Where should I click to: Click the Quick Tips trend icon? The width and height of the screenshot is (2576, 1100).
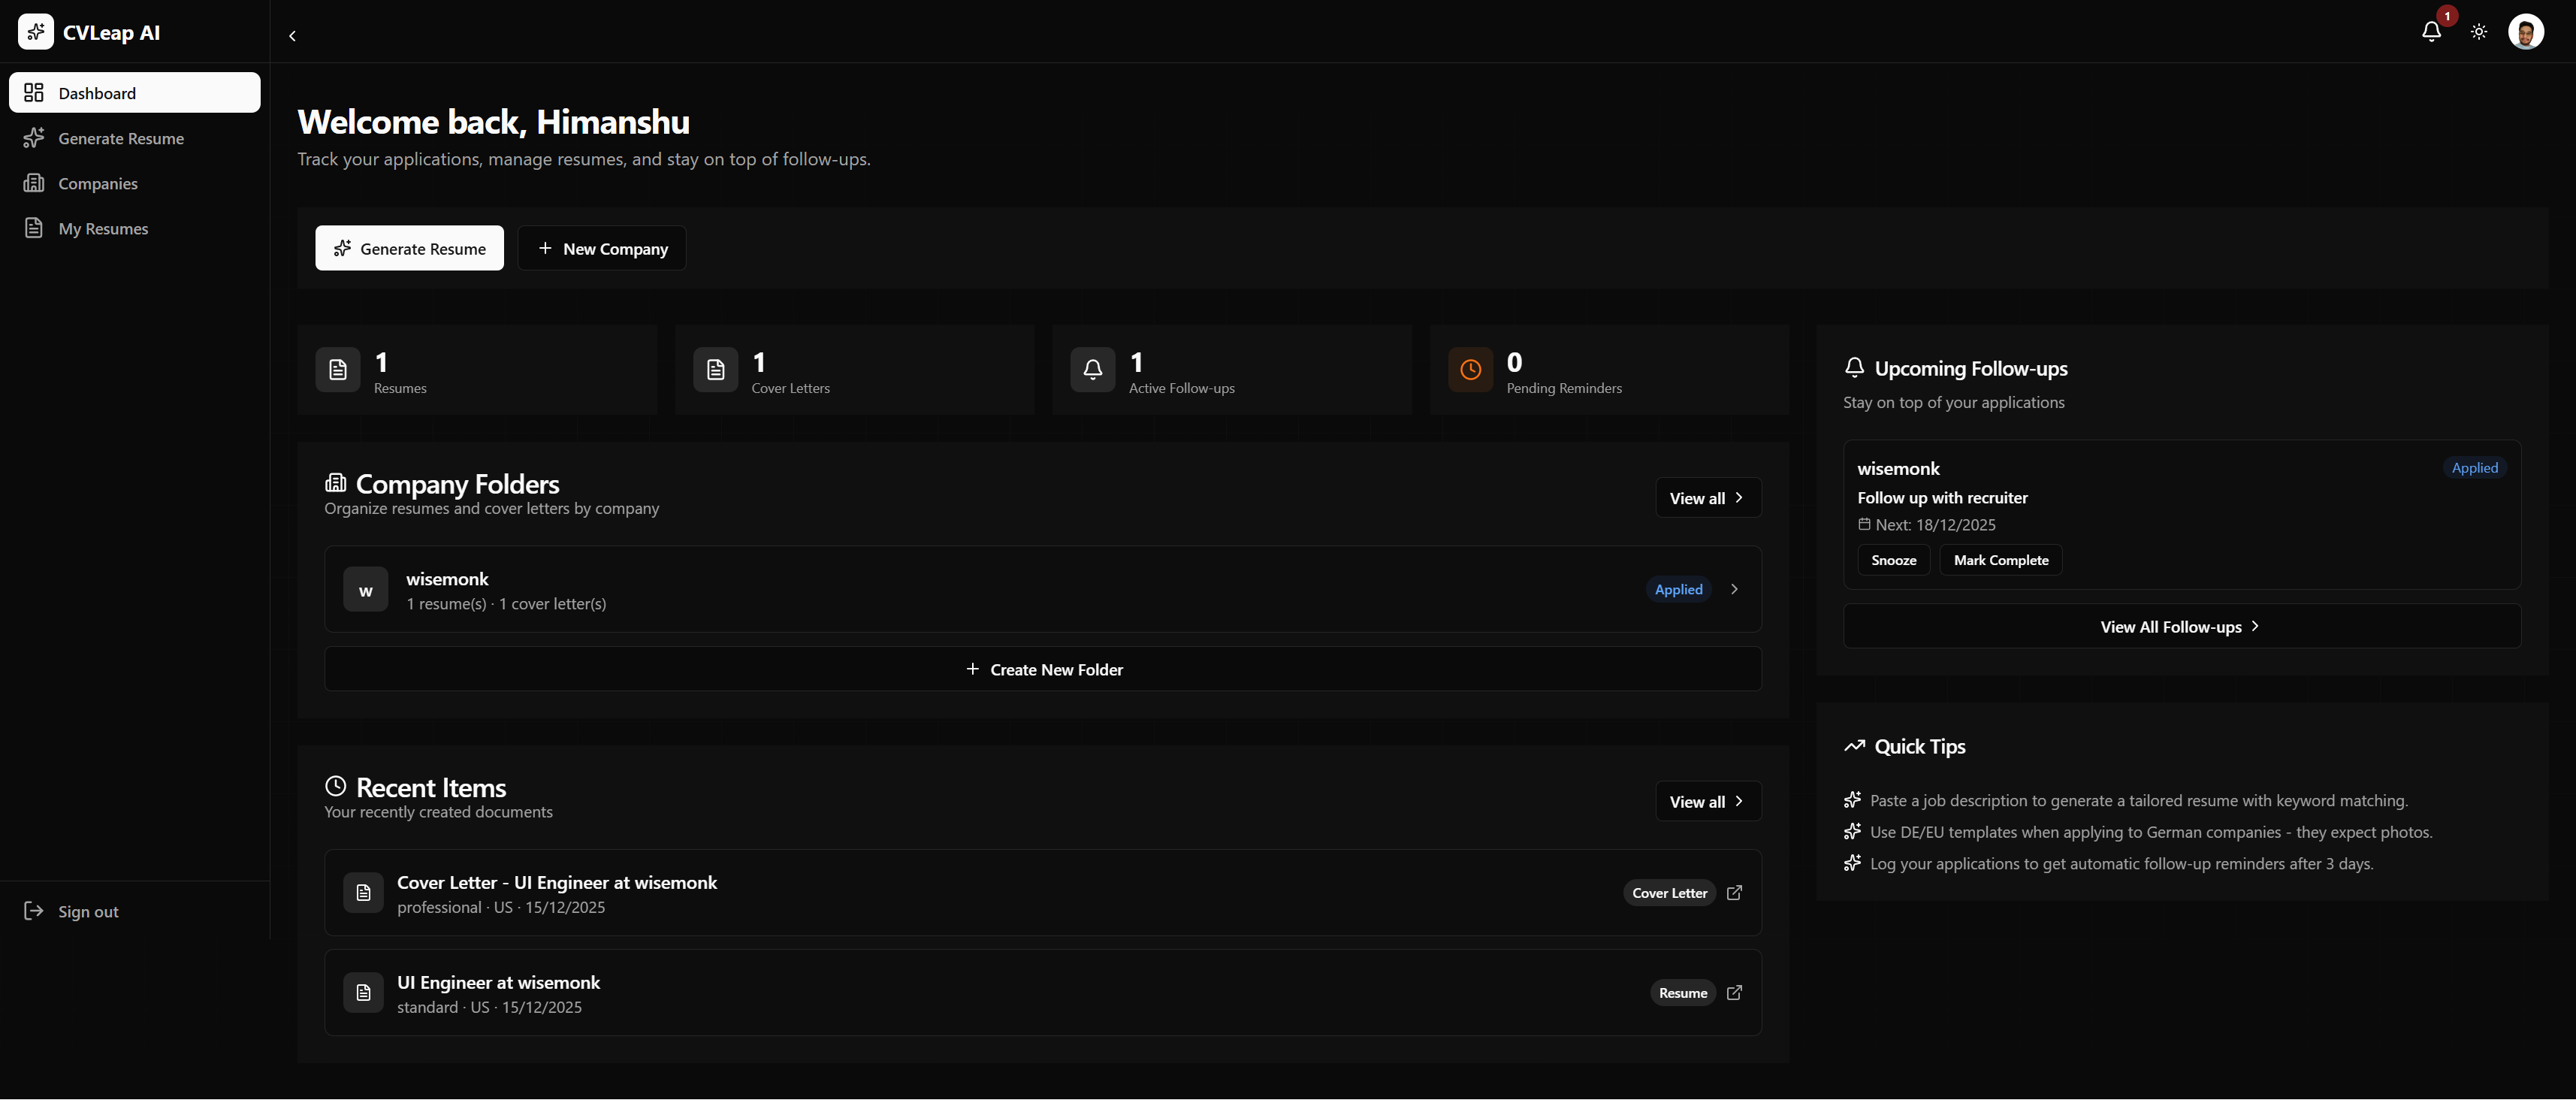[1855, 746]
